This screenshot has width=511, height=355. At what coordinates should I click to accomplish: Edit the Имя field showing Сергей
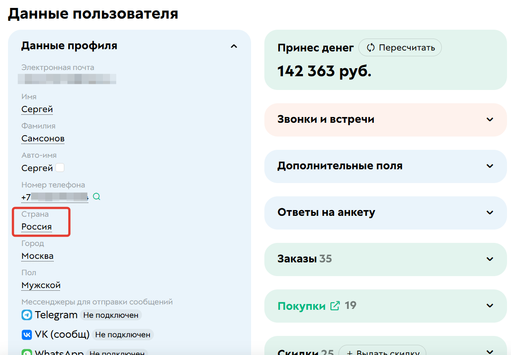click(x=37, y=109)
